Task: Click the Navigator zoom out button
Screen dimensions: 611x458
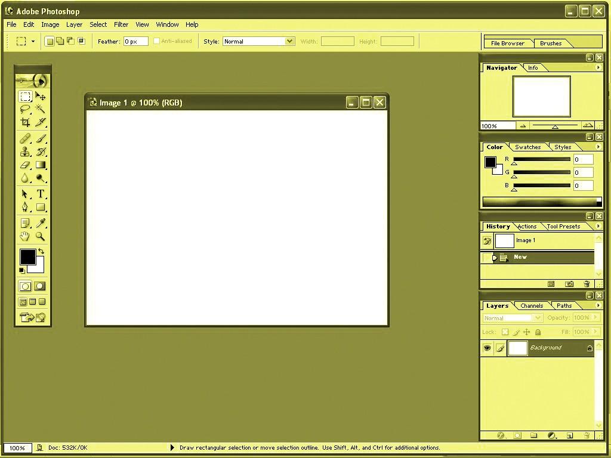Action: (x=523, y=126)
